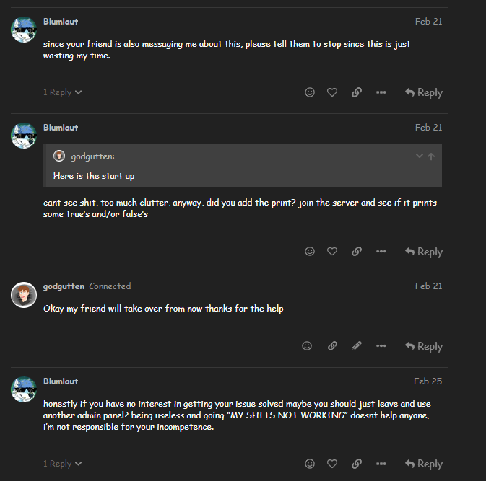The height and width of the screenshot is (481, 486).
Task: Reply to Blumlaut's first post
Action: (423, 92)
